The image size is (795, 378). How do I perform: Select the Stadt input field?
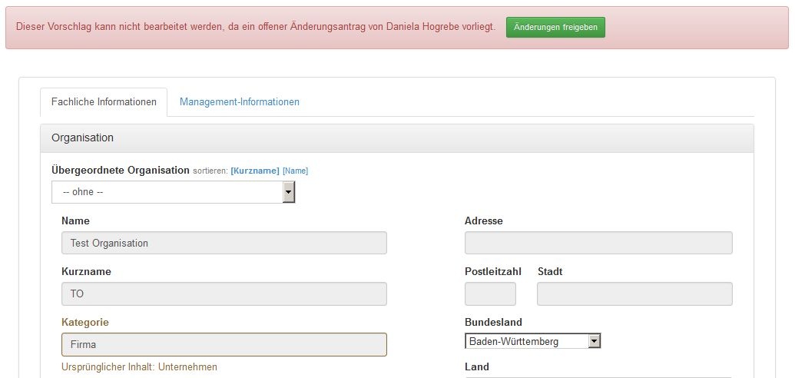point(634,293)
